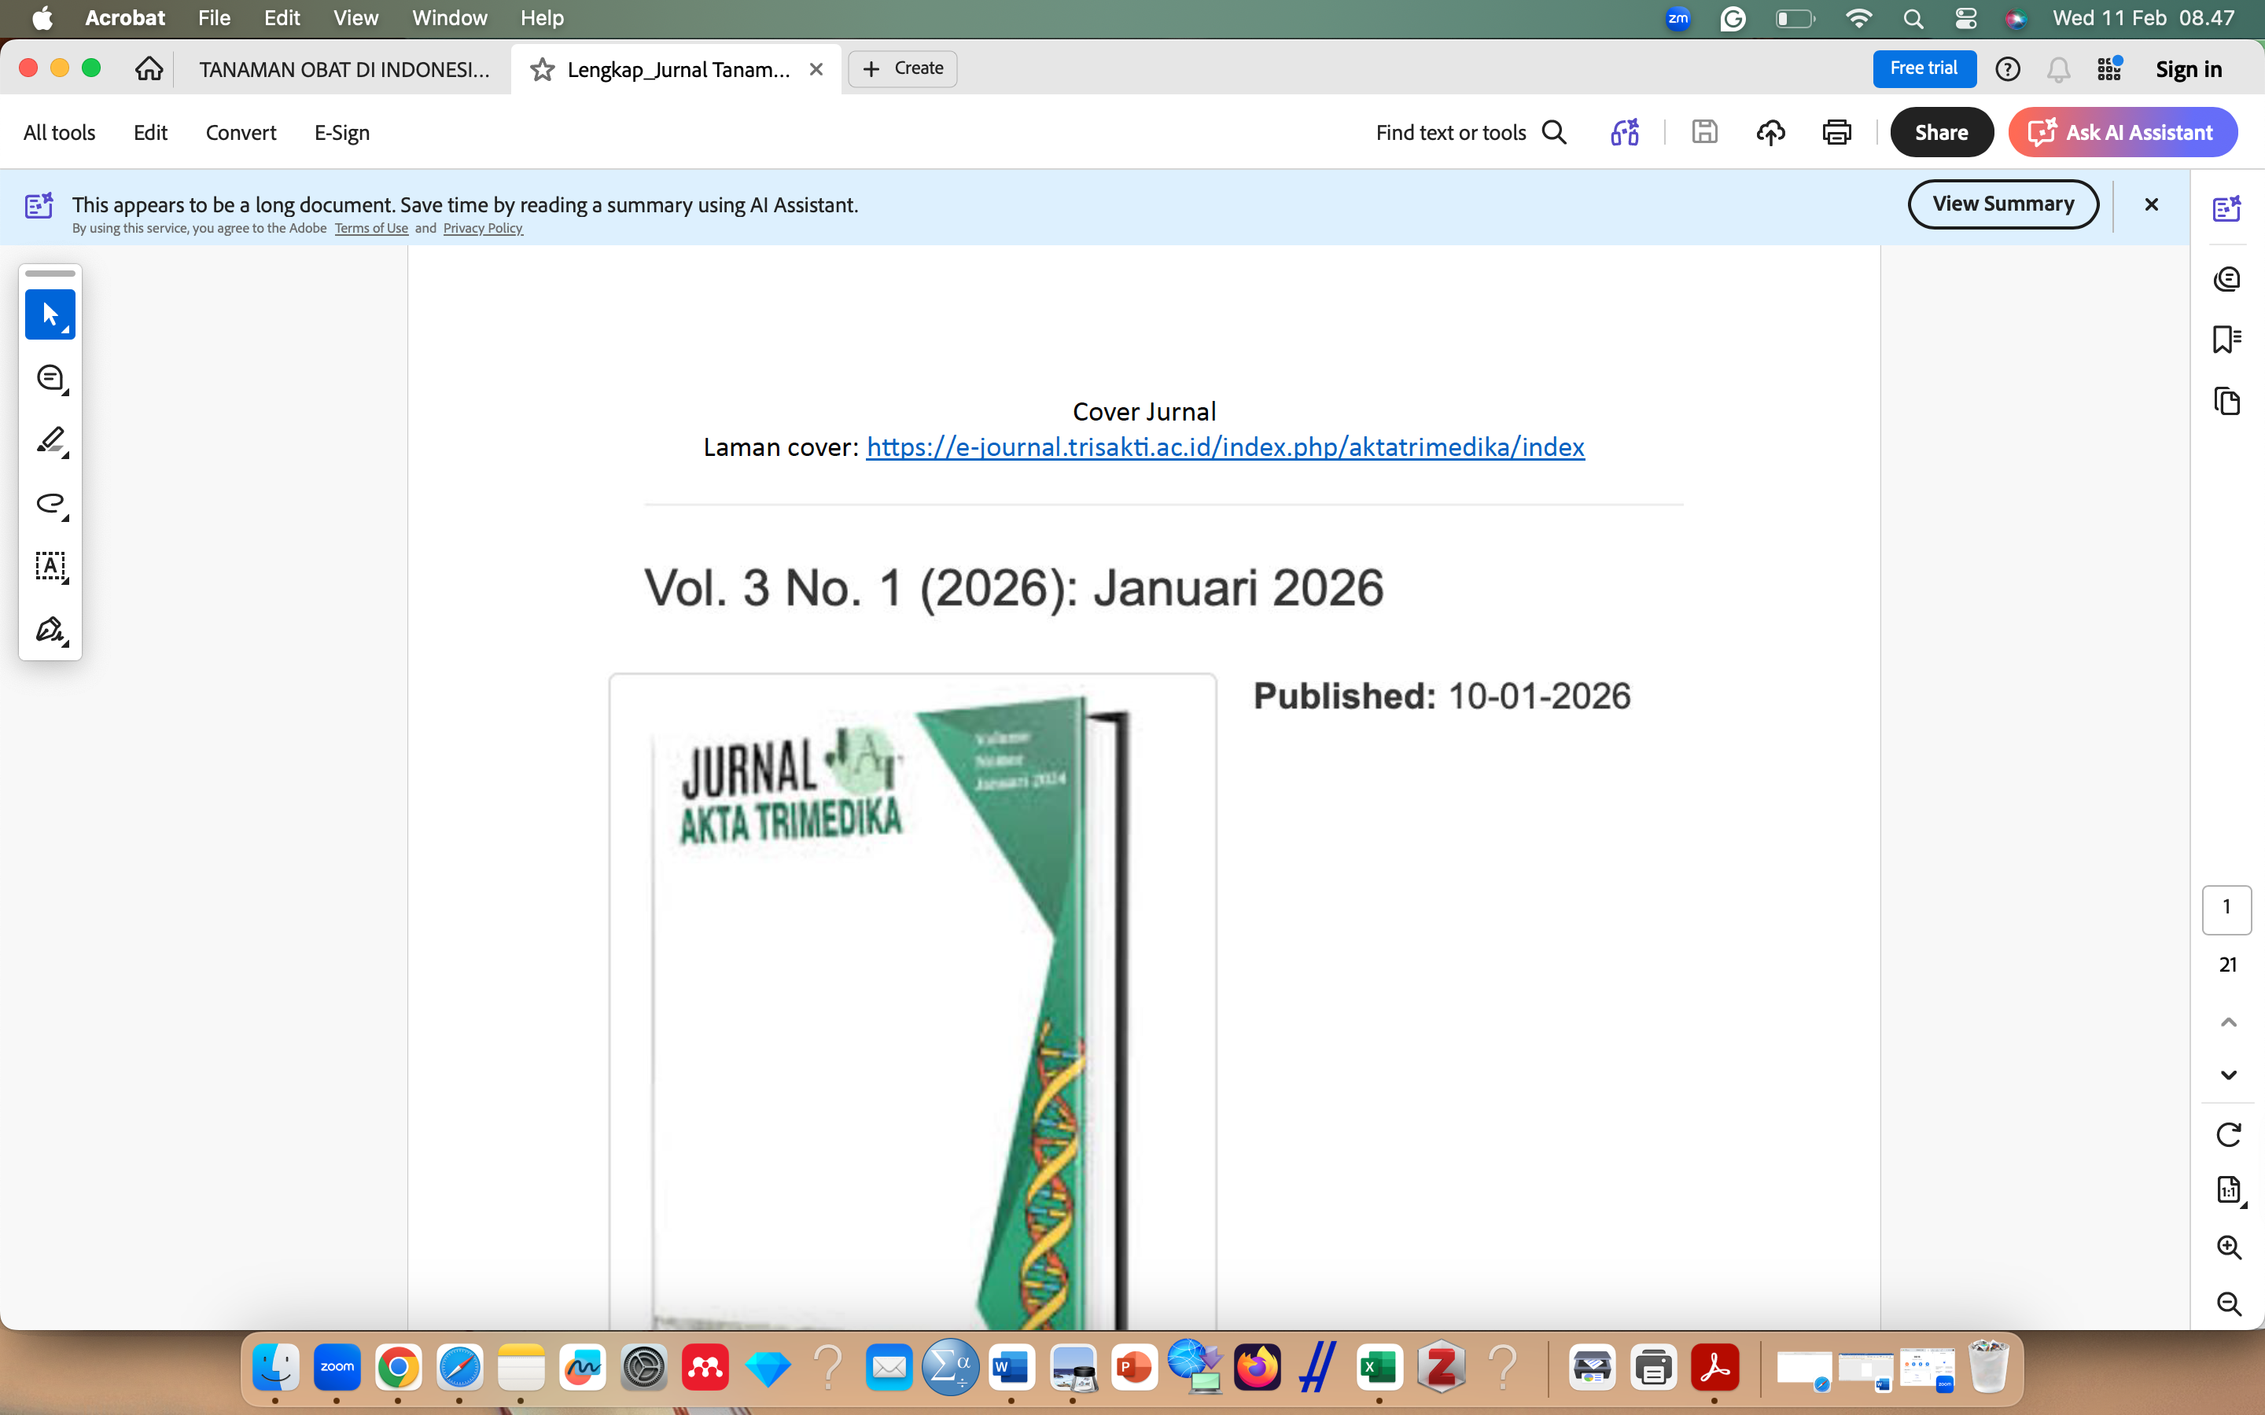This screenshot has height=1415, width=2265.
Task: Select the fill and sign pen tool
Action: pyautogui.click(x=50, y=629)
